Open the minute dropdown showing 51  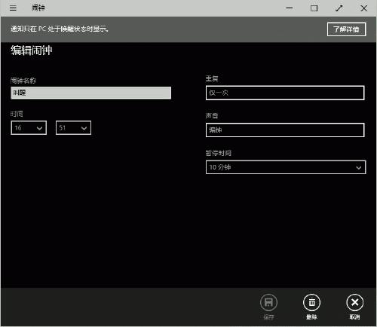(73, 128)
